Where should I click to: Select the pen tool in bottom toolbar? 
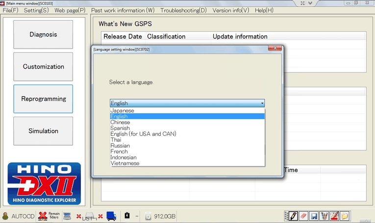tap(292, 216)
